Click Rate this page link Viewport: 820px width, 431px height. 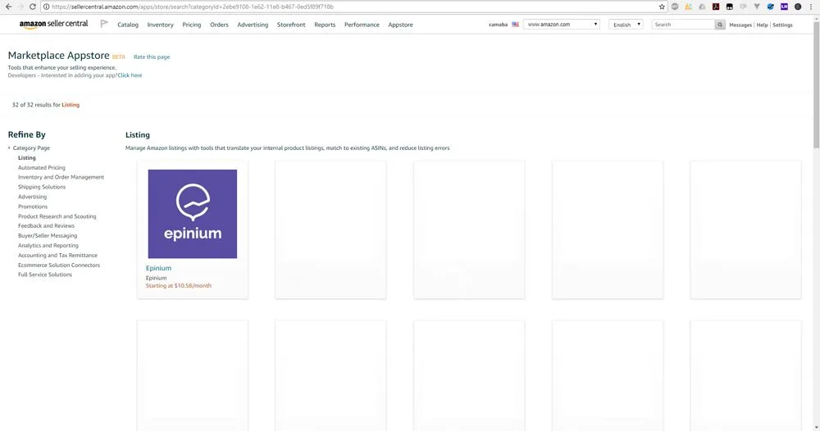point(152,57)
